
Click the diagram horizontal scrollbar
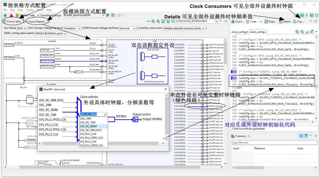pos(109,167)
